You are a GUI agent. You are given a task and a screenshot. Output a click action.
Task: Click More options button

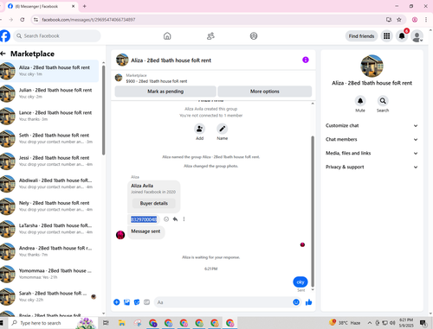265,92
